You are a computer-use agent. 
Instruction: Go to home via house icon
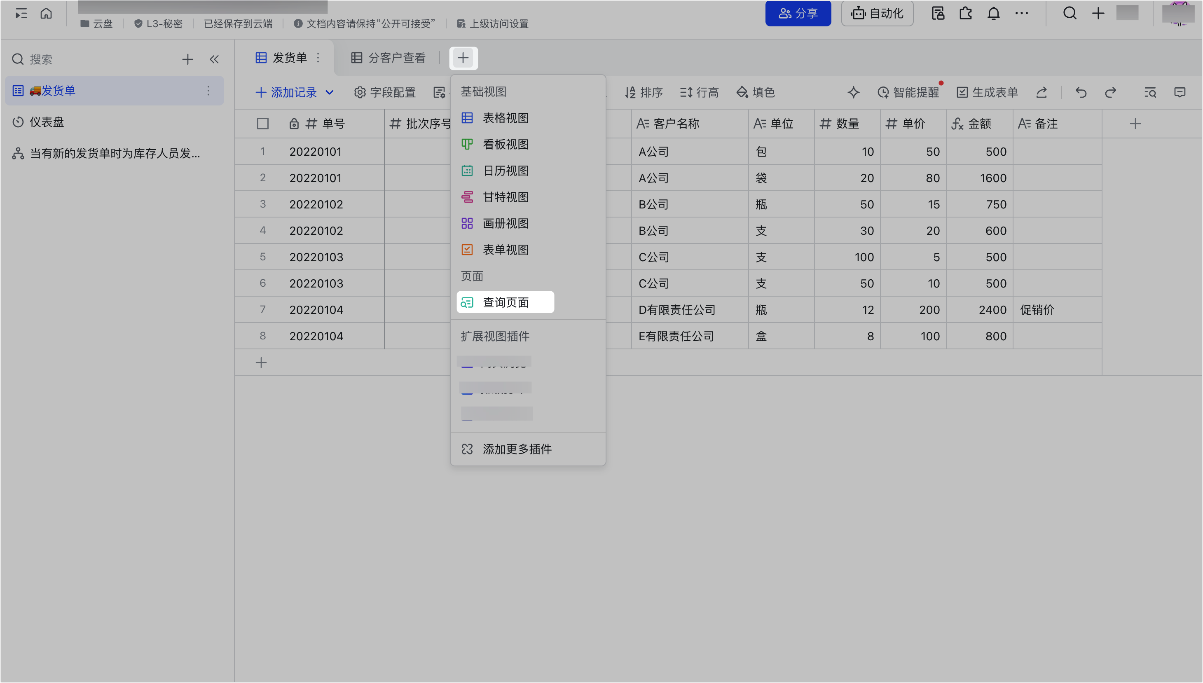pos(46,13)
